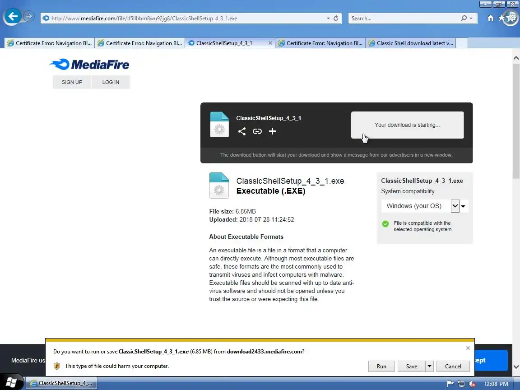Click the network tray icon

click(x=461, y=384)
